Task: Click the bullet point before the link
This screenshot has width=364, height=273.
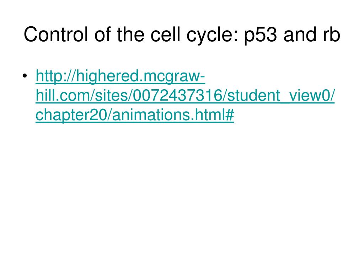Action: (x=25, y=76)
